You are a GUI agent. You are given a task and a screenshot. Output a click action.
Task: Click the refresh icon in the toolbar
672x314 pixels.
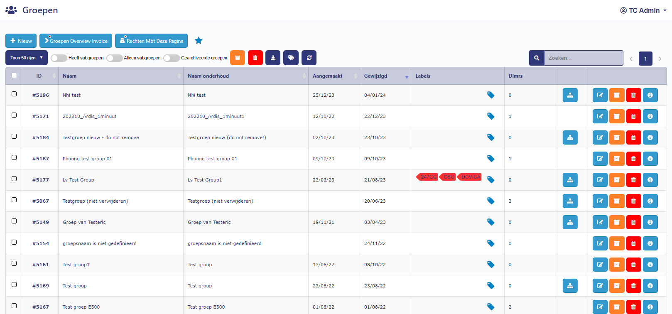pyautogui.click(x=309, y=58)
